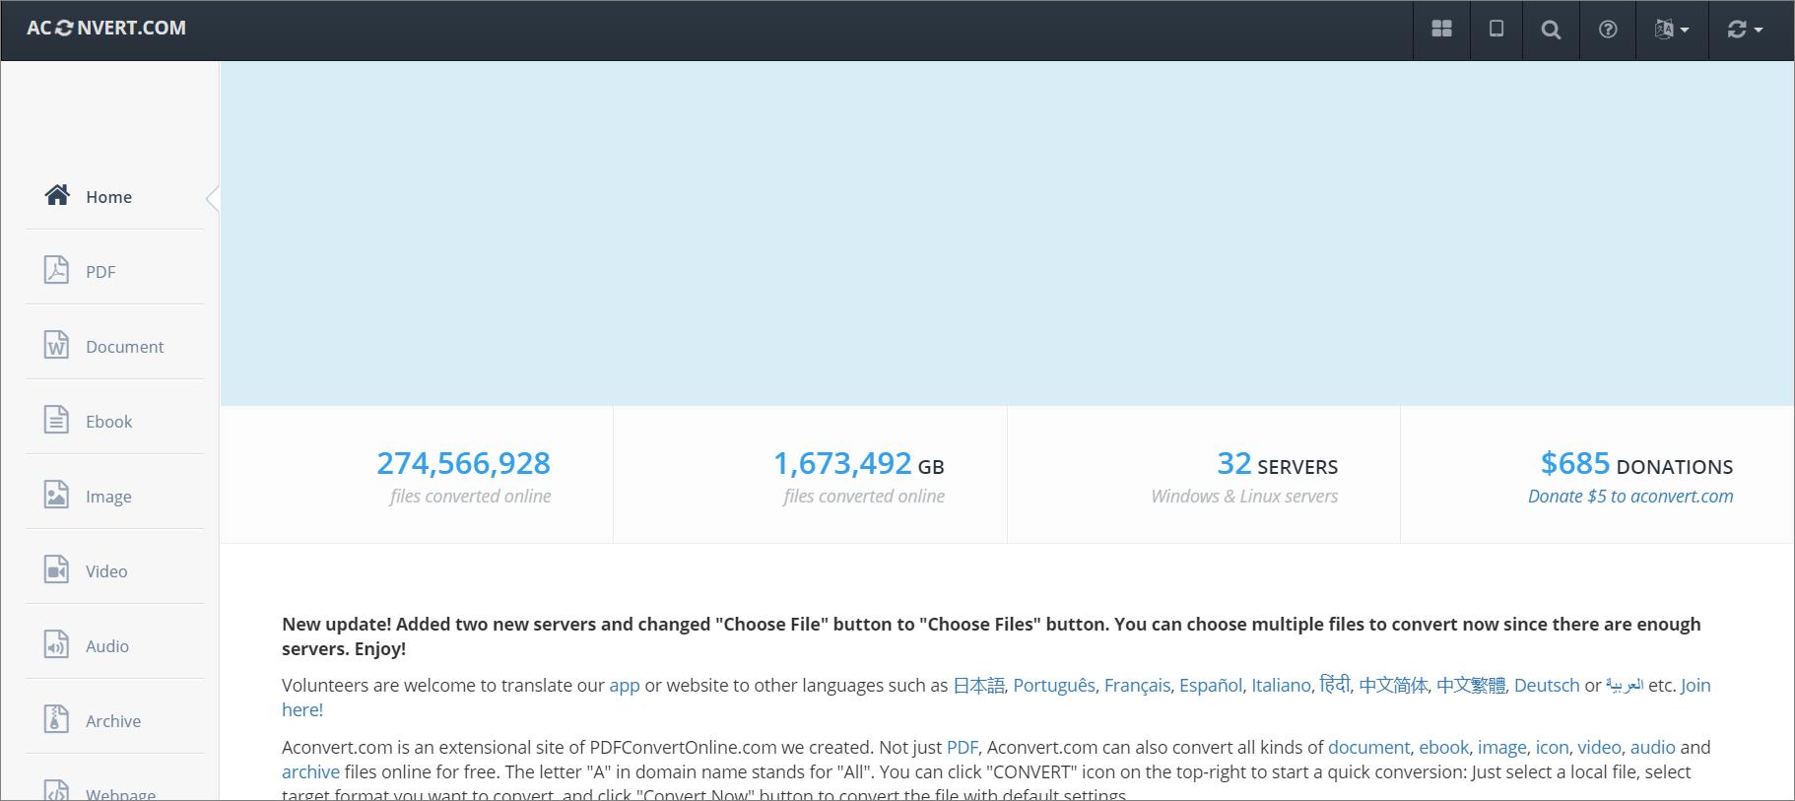Follow the 'icon' link in description
This screenshot has width=1795, height=801.
[x=1553, y=748]
